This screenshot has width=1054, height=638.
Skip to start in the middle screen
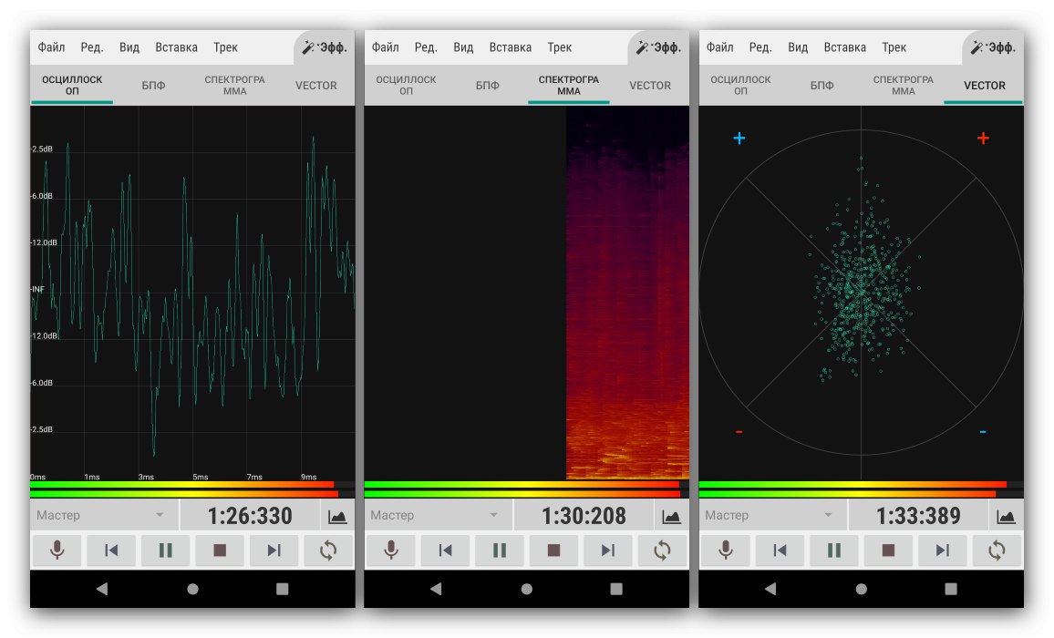pos(446,551)
